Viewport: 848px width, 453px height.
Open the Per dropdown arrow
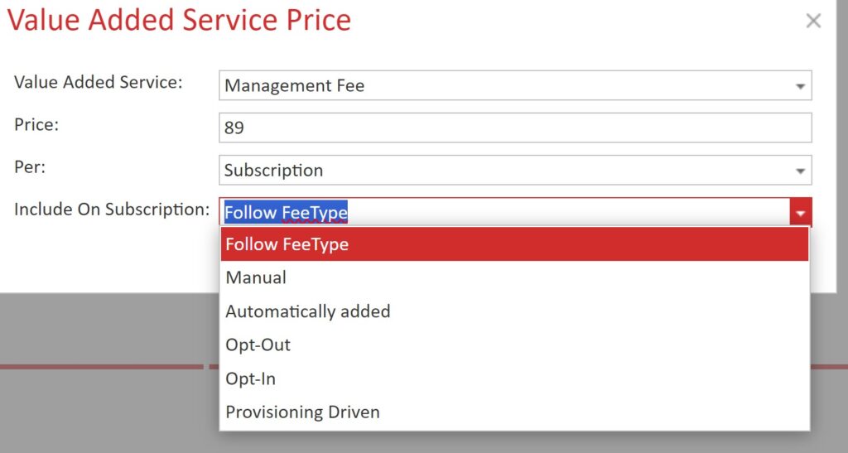[x=800, y=171]
